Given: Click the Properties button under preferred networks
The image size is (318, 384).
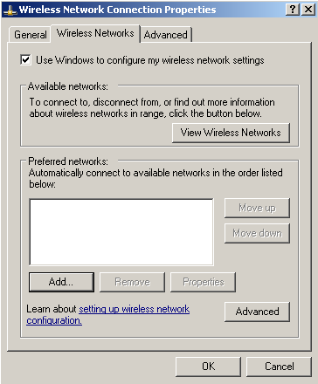Looking at the screenshot, I should tap(203, 282).
